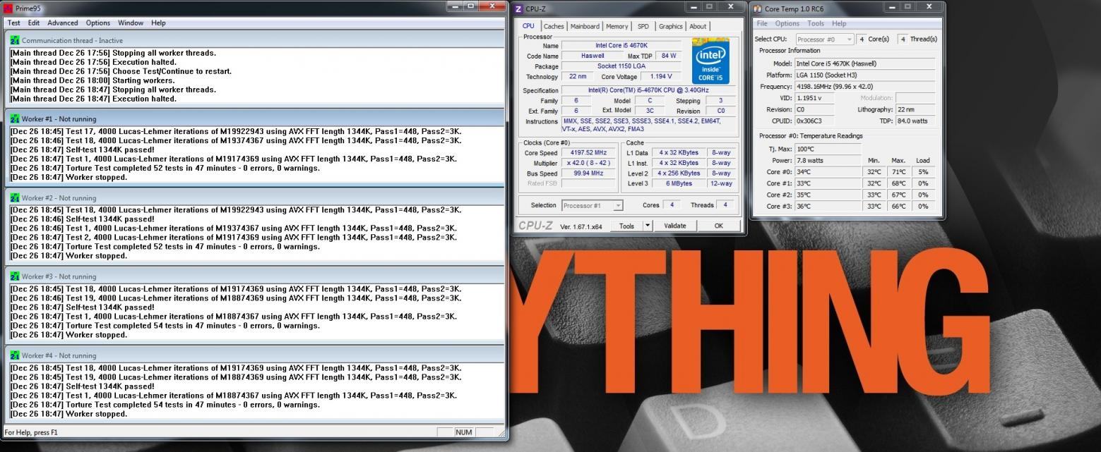
Task: Click the NUM indicator in the status bar
Action: tap(464, 432)
